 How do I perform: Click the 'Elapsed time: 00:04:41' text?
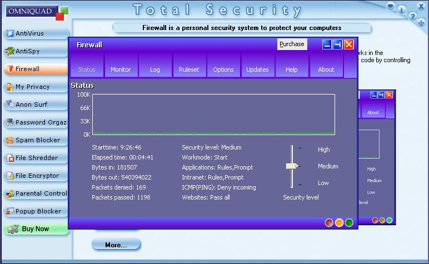[123, 157]
